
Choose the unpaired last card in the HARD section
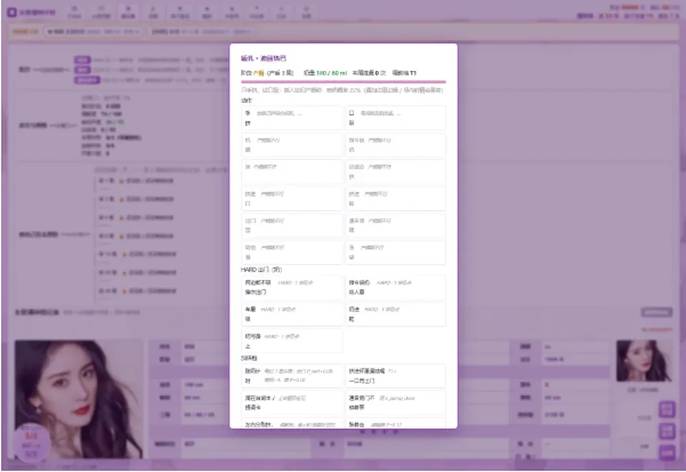pyautogui.click(x=292, y=341)
